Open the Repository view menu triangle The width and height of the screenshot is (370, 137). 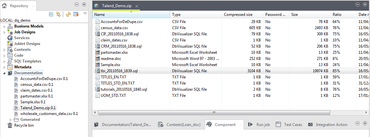[x=85, y=14]
